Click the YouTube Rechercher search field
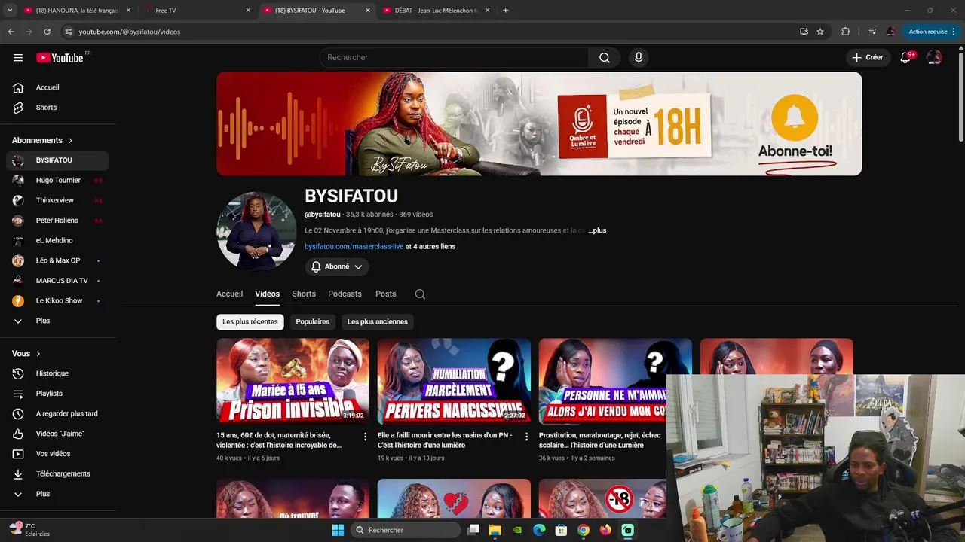965x542 pixels. tap(455, 58)
